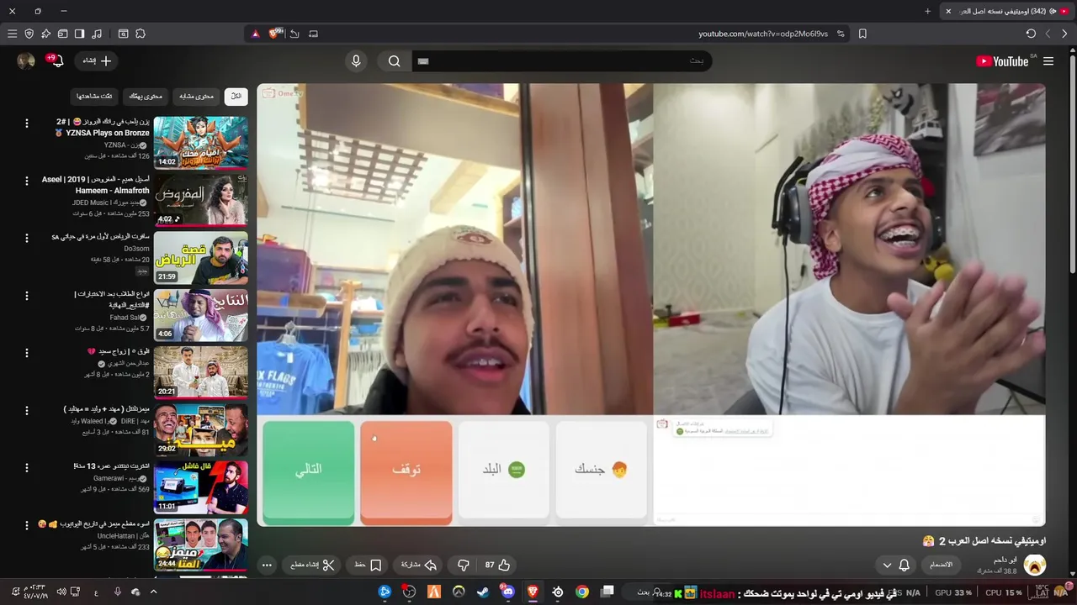Click the Fahad Sal video title

point(112,300)
